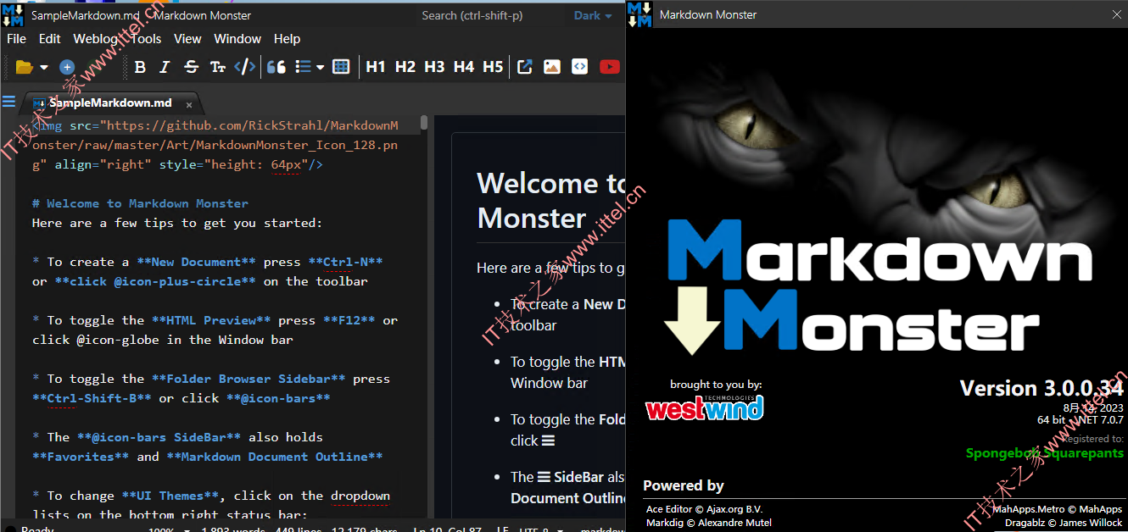The width and height of the screenshot is (1128, 532).
Task: Click the registered name Spongebob Squarepants
Action: (x=1045, y=453)
